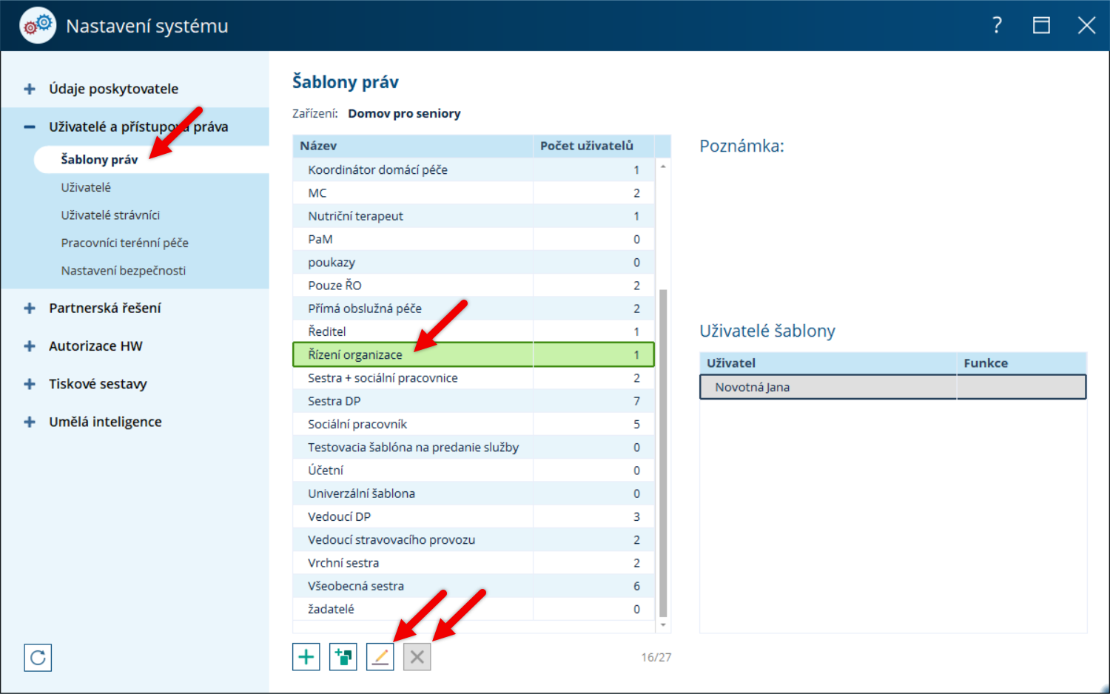Select the Sestra DP template row
The height and width of the screenshot is (694, 1110).
tap(474, 401)
